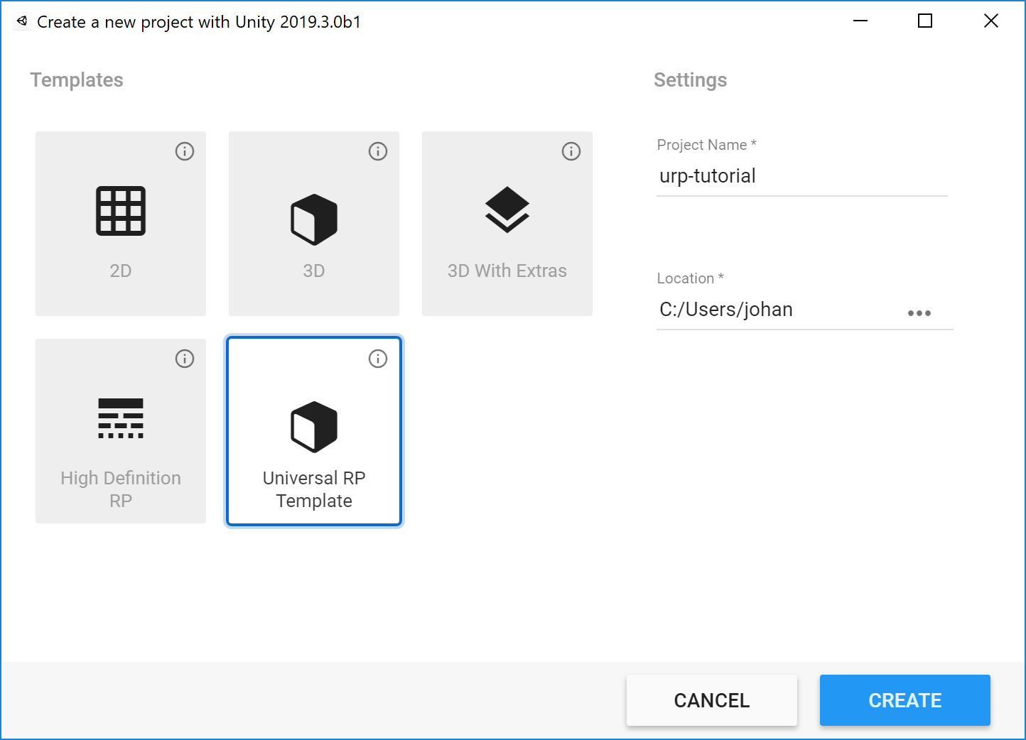The image size is (1026, 740).
Task: Choose the 3D template card label
Action: (x=314, y=271)
